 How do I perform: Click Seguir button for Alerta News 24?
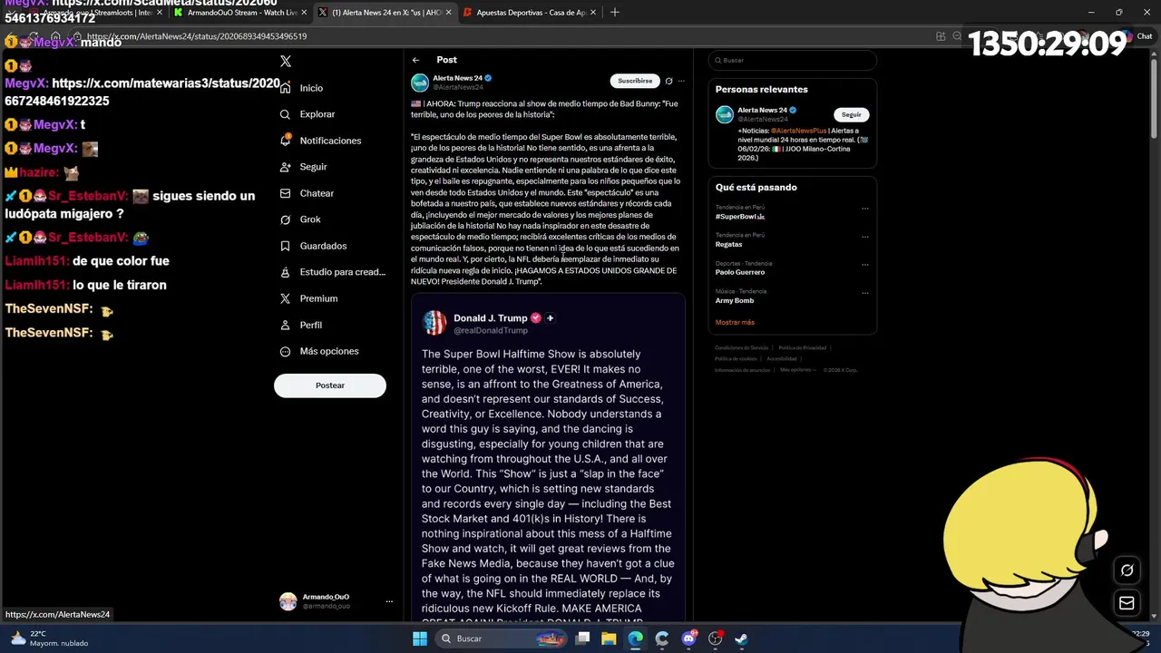[851, 114]
